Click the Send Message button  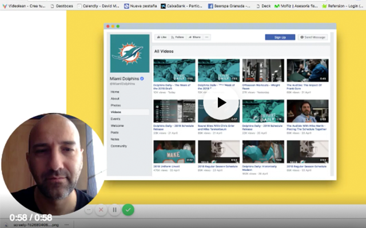coord(313,37)
